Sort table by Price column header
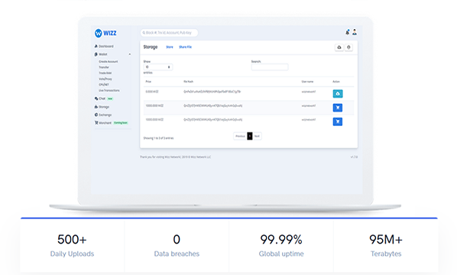The image size is (457, 275). [148, 82]
